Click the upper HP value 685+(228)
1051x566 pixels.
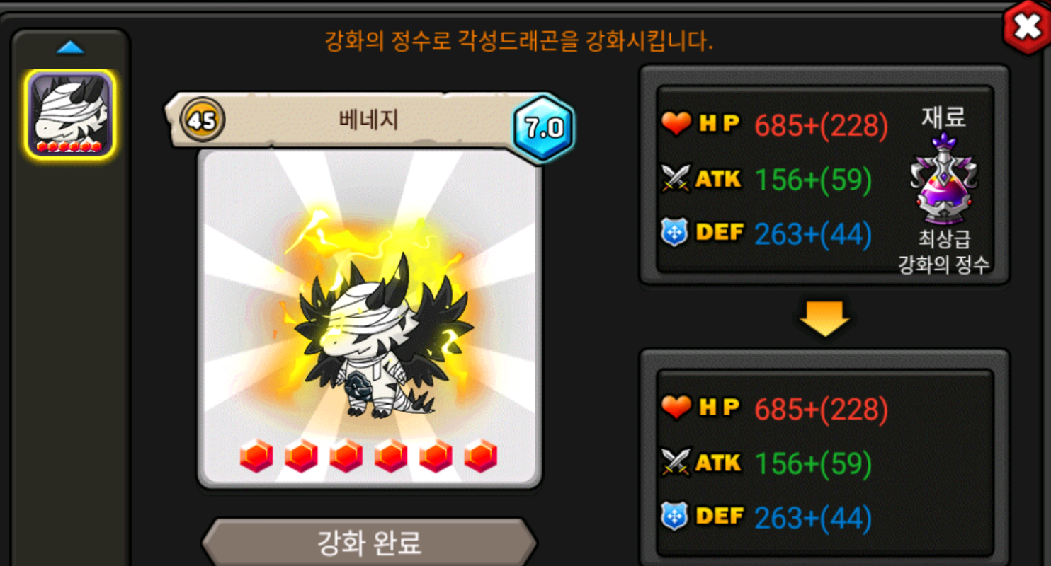pyautogui.click(x=822, y=126)
